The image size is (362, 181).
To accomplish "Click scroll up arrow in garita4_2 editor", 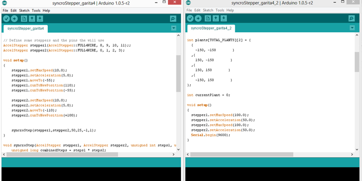I will coord(357,35).
